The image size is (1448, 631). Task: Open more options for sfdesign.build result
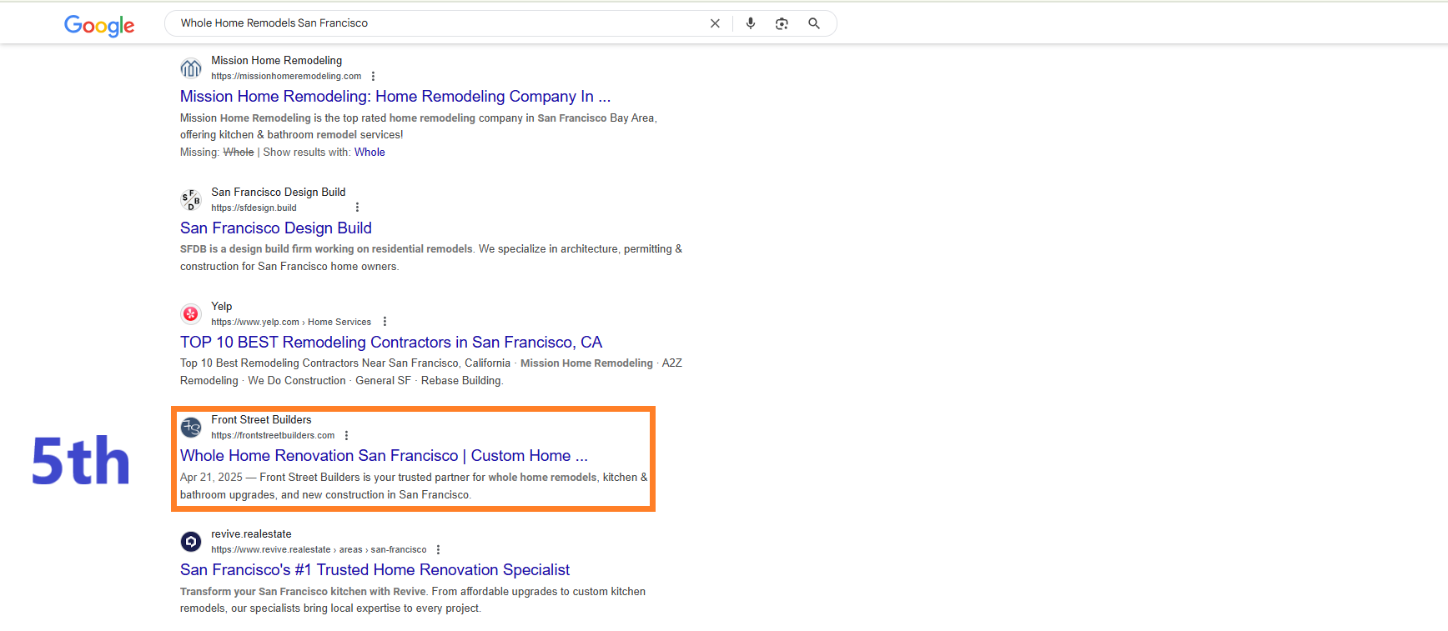(357, 208)
